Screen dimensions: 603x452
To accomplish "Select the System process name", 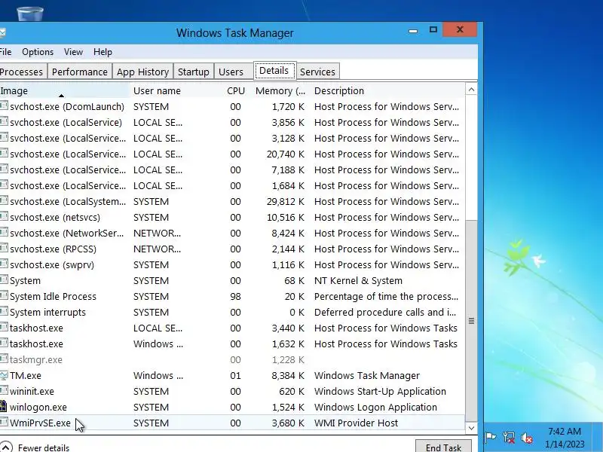I will point(25,280).
